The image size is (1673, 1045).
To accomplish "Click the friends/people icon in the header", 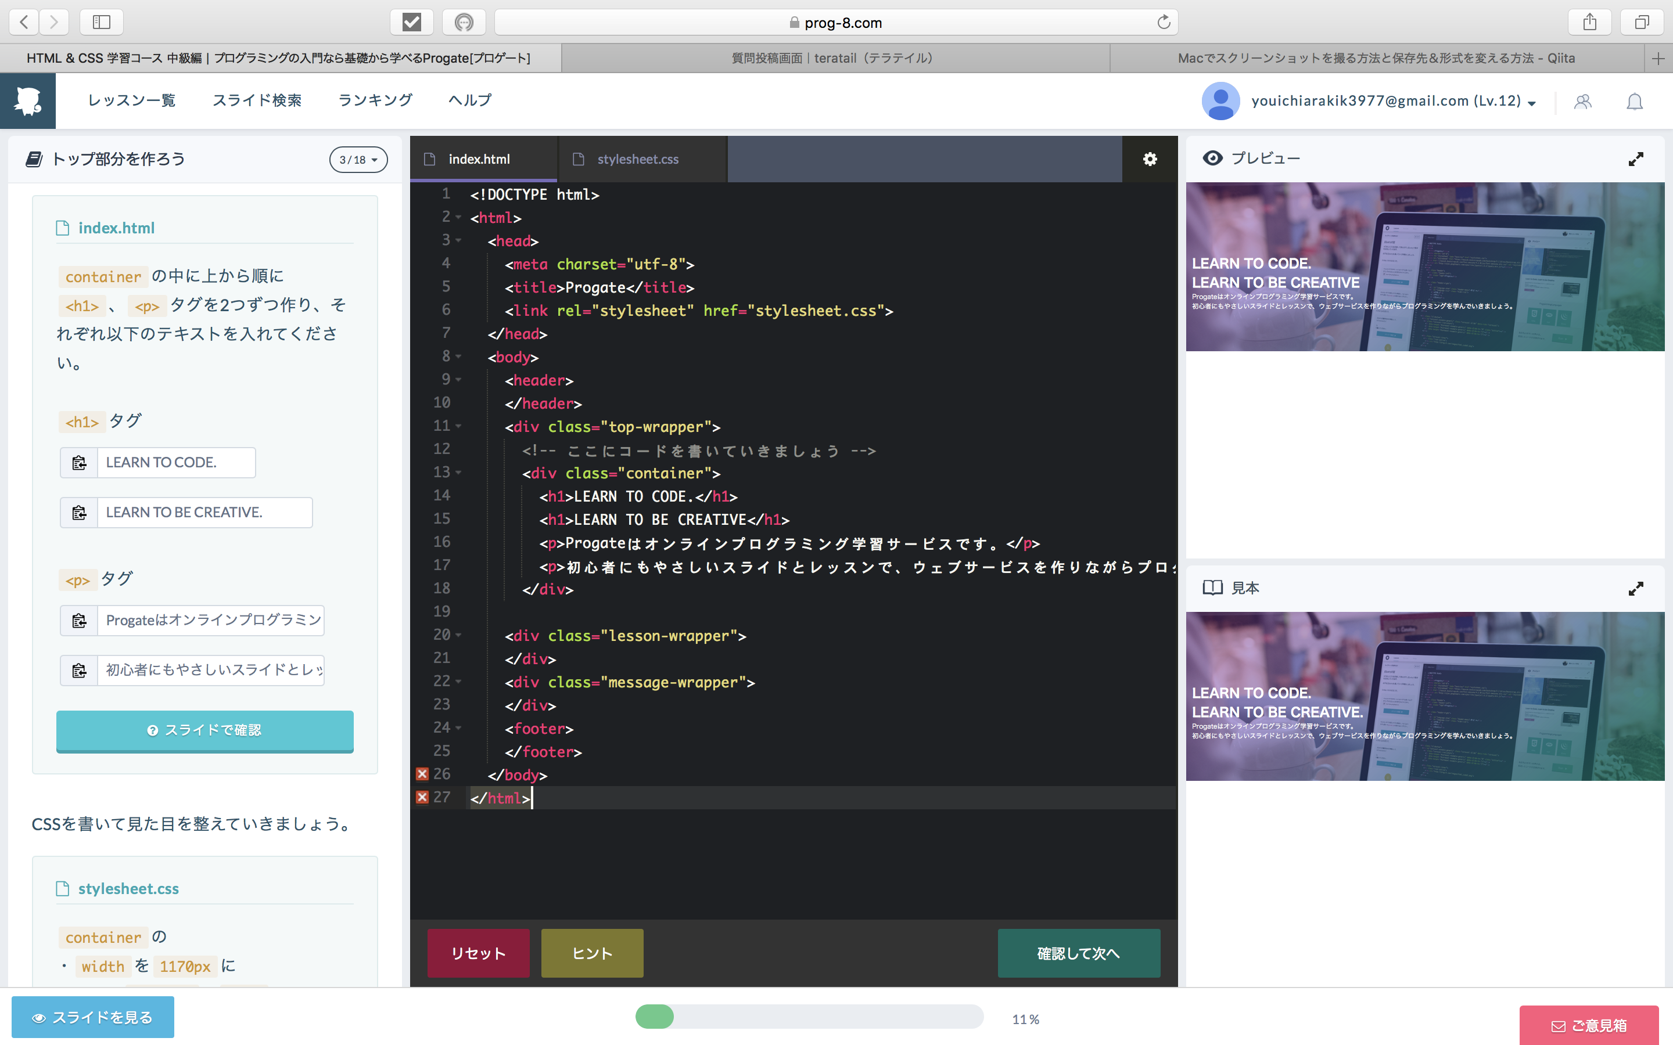I will click(x=1582, y=101).
